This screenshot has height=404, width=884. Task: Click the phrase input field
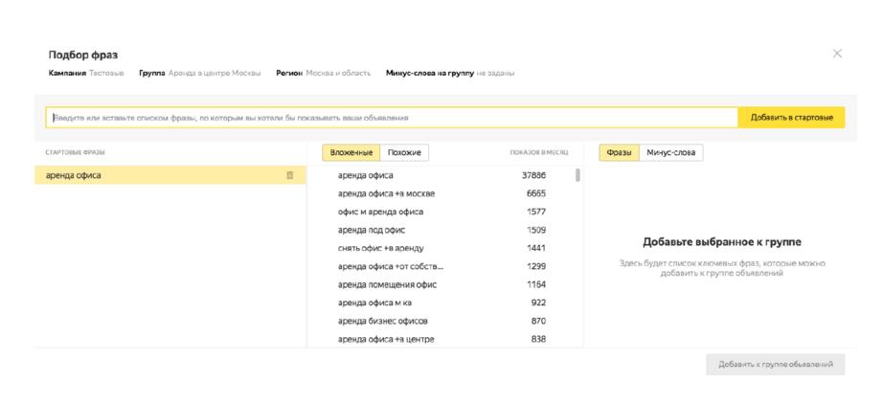pyautogui.click(x=392, y=118)
